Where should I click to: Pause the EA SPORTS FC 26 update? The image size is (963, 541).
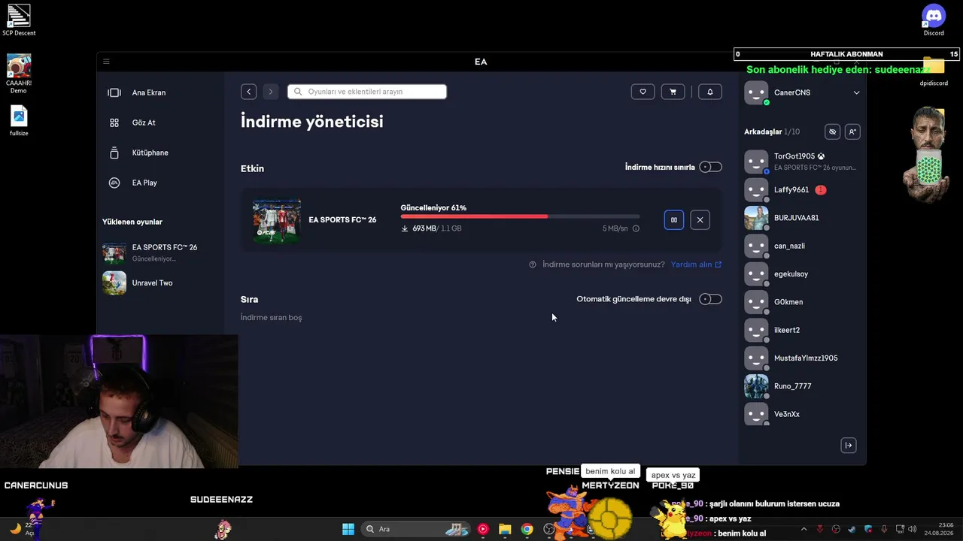[x=674, y=220]
